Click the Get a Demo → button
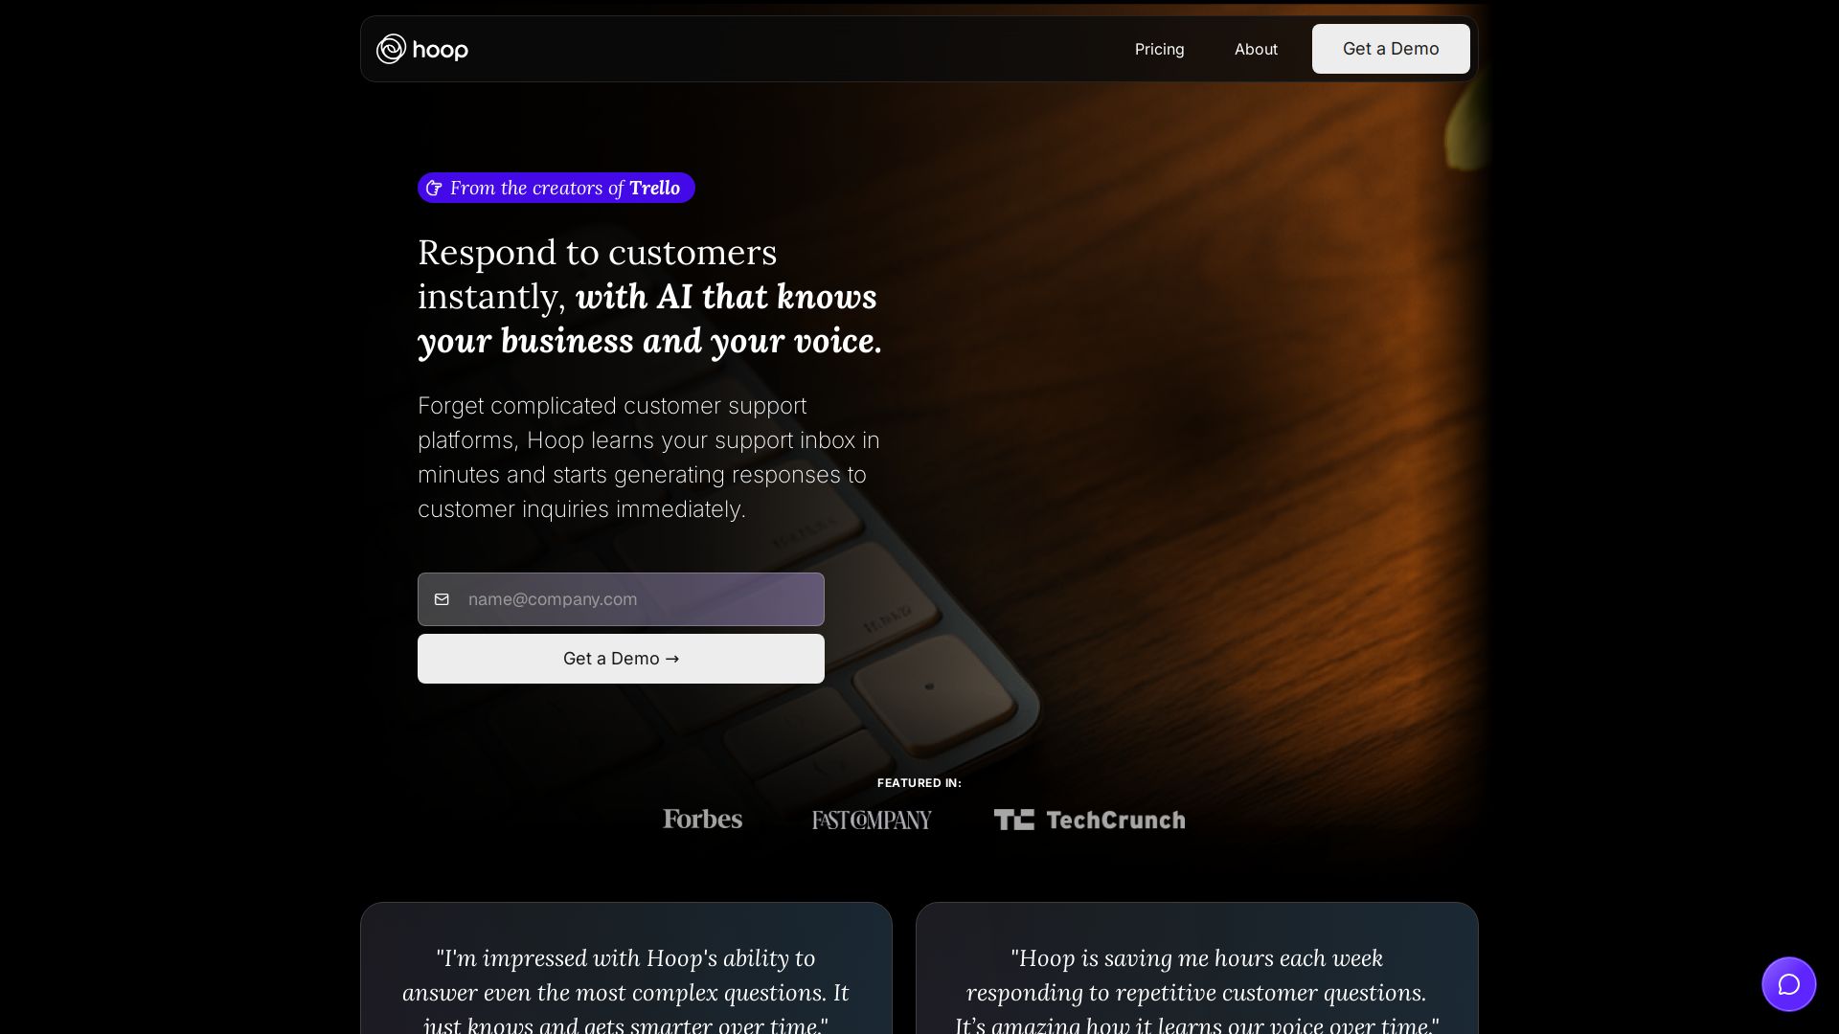Viewport: 1839px width, 1034px height. point(621,659)
